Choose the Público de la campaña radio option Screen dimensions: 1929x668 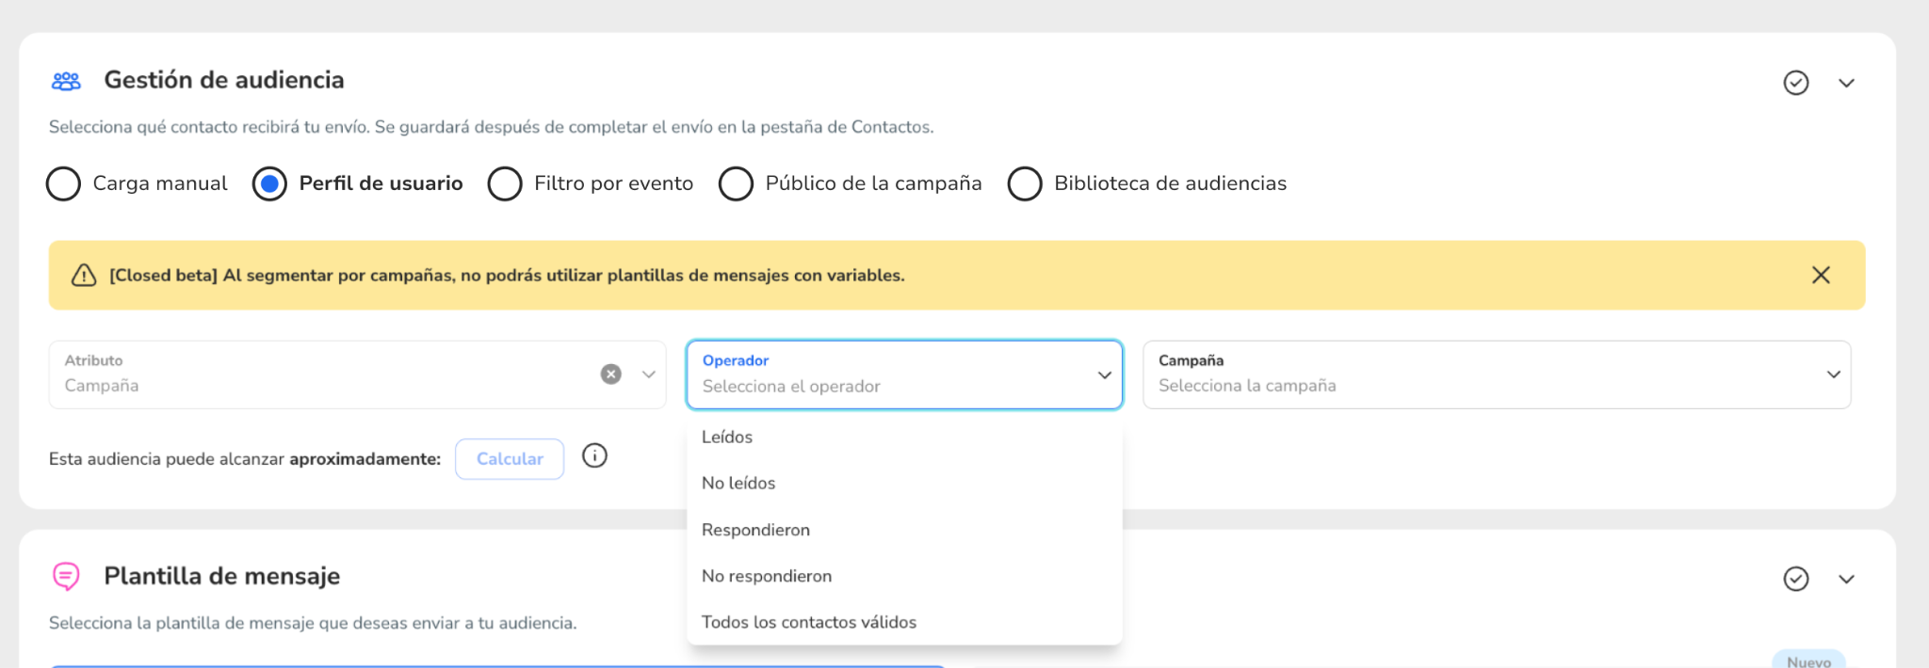click(736, 183)
